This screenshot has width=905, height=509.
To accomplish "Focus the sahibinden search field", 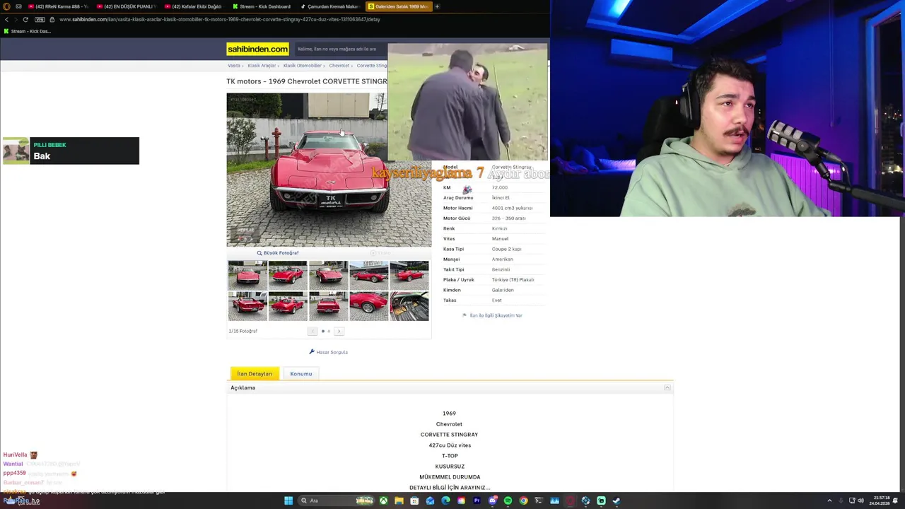I will [341, 49].
